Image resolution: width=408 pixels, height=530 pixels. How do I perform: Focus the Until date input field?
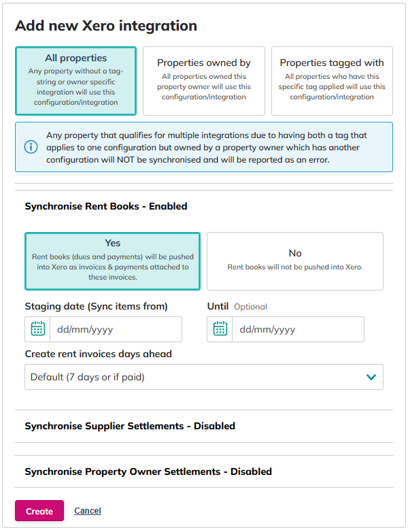tap(297, 329)
